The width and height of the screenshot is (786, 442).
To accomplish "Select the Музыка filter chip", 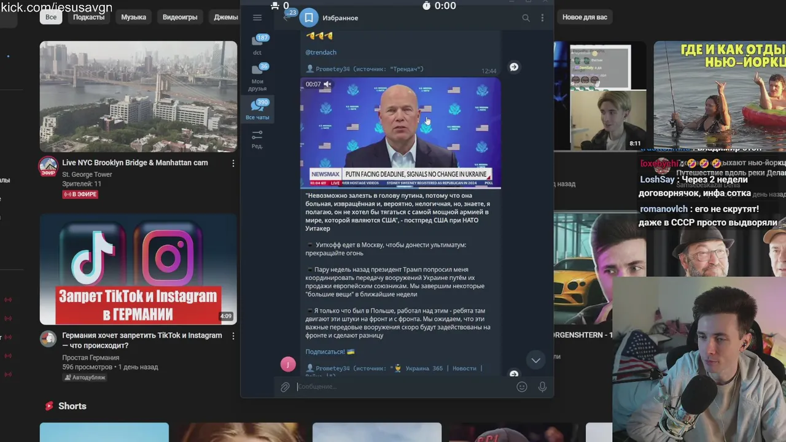I will [133, 17].
